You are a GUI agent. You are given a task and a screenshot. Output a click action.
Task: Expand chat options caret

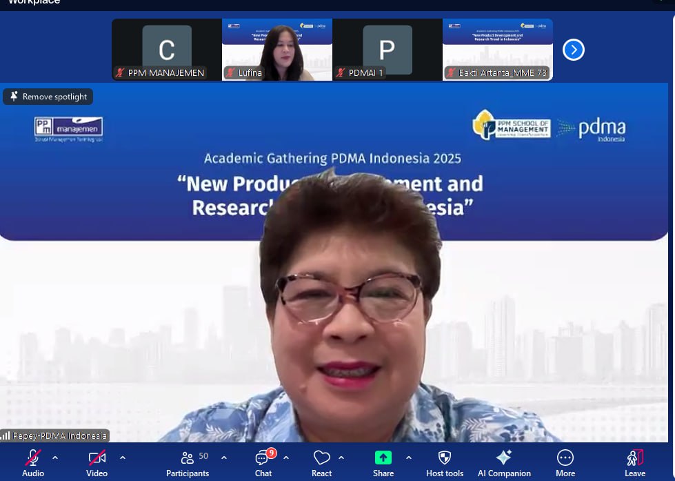point(286,458)
